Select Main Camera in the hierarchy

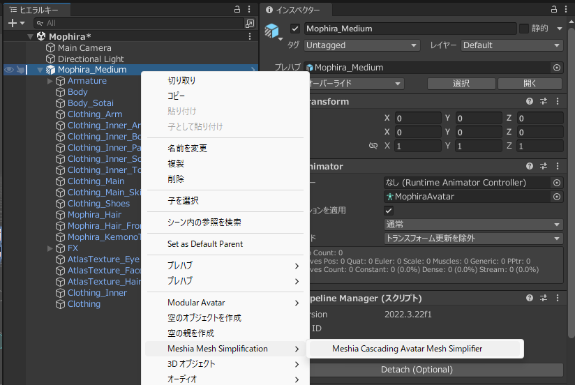(x=84, y=48)
